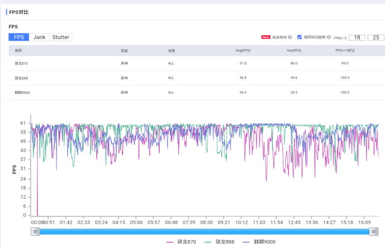Click FPS threshold field showing 25
This screenshot has width=385, height=249.
[375, 37]
